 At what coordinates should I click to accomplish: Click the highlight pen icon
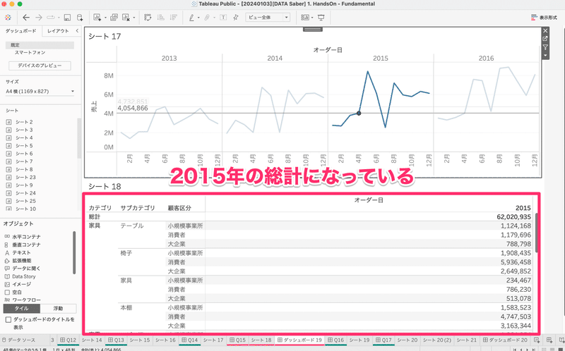pyautogui.click(x=191, y=17)
